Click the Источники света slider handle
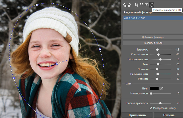Viewport: 183px width, 118px height. pos(160,59)
